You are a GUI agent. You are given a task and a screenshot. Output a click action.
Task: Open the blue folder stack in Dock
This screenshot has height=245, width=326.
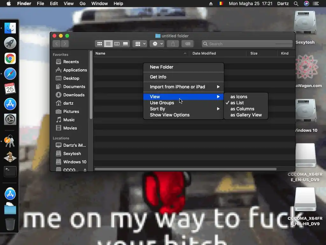(10, 208)
